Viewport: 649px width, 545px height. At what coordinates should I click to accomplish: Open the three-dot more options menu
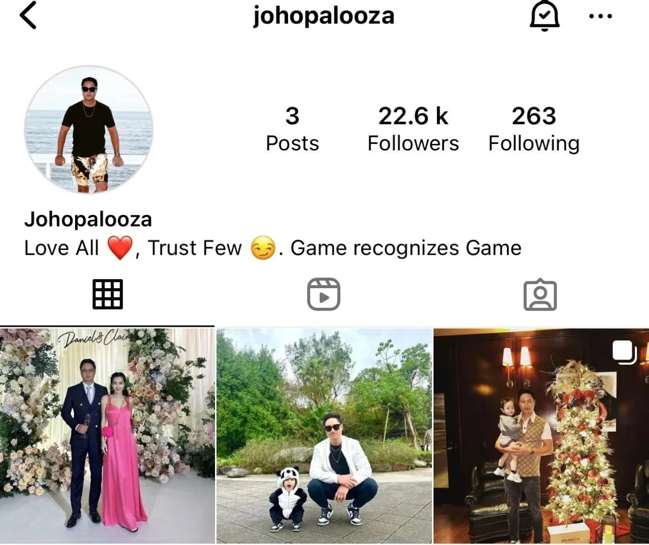(x=601, y=16)
